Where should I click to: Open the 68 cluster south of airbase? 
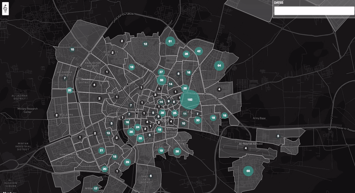coord(248,171)
